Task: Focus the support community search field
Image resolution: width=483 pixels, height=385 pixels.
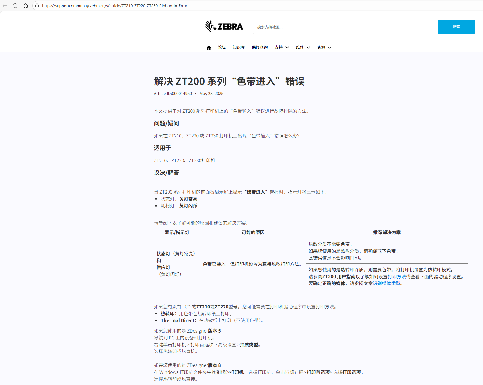Action: tap(346, 27)
